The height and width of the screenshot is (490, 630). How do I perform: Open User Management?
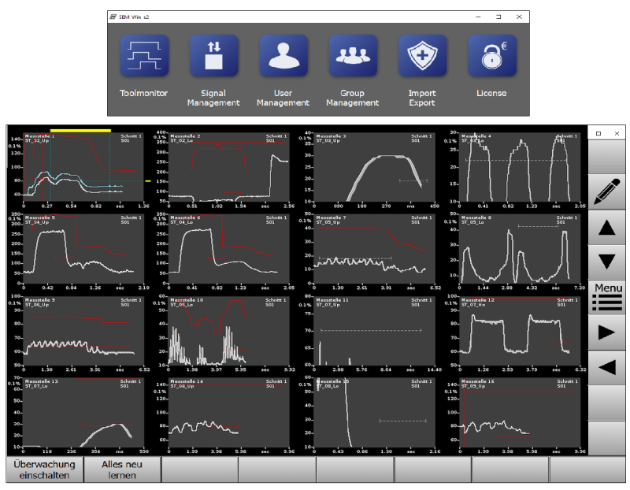point(283,56)
